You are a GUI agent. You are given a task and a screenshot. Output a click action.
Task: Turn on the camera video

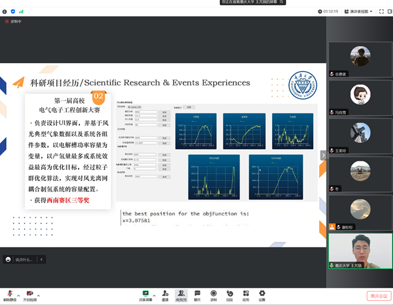coord(29,294)
